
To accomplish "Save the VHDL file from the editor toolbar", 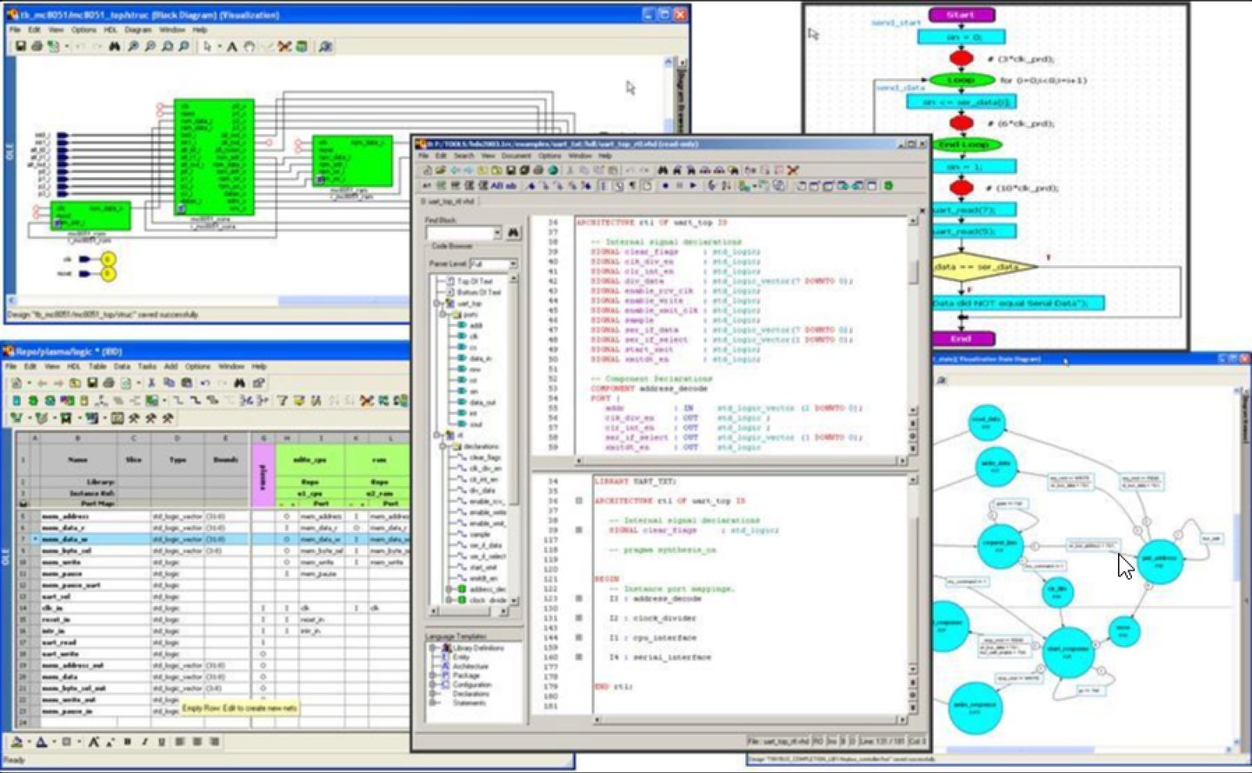I will (511, 170).
